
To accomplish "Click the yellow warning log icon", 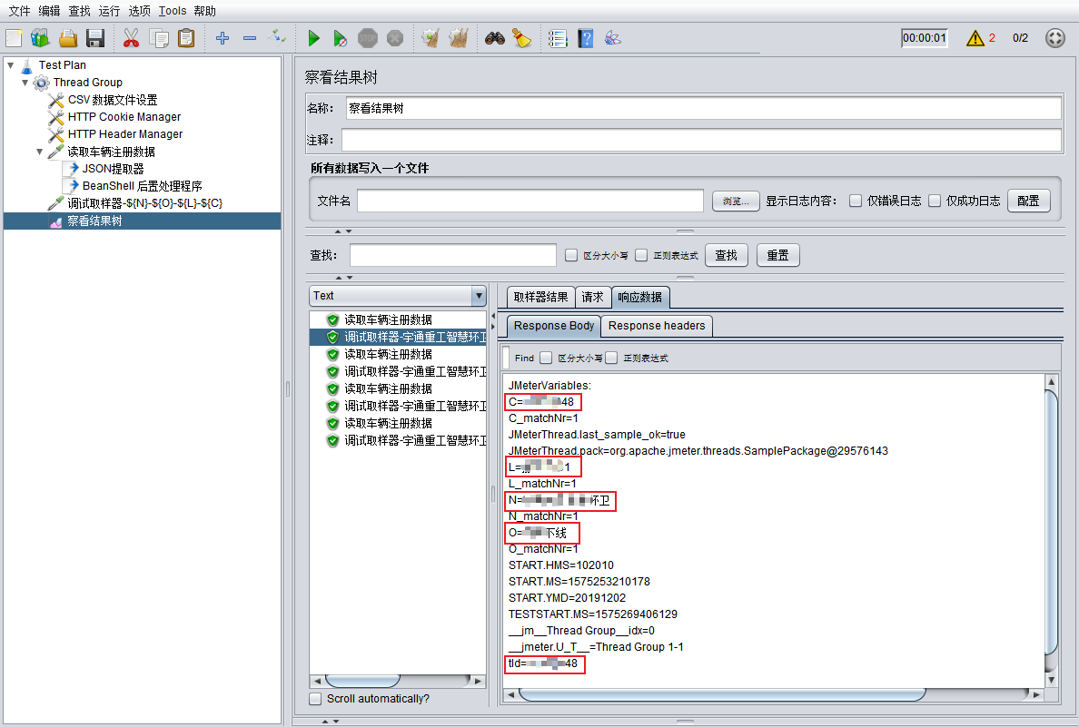I will pyautogui.click(x=975, y=38).
